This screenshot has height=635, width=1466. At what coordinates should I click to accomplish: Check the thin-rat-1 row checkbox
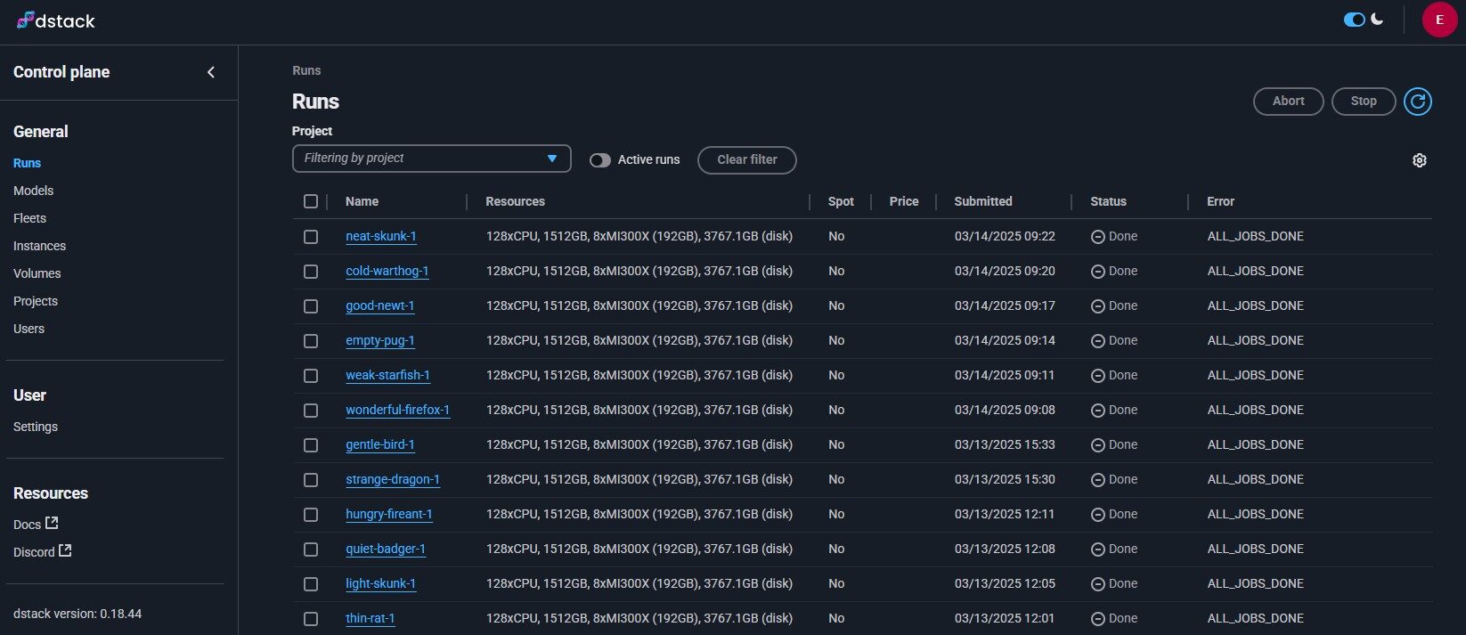(311, 619)
